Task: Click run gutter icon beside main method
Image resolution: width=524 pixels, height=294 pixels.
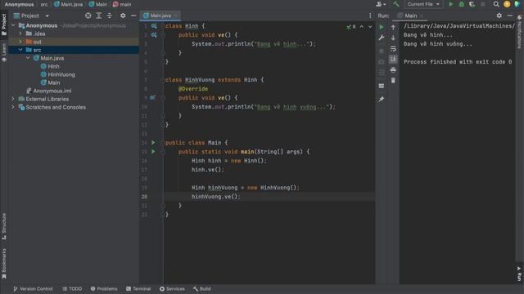Action: click(x=153, y=152)
